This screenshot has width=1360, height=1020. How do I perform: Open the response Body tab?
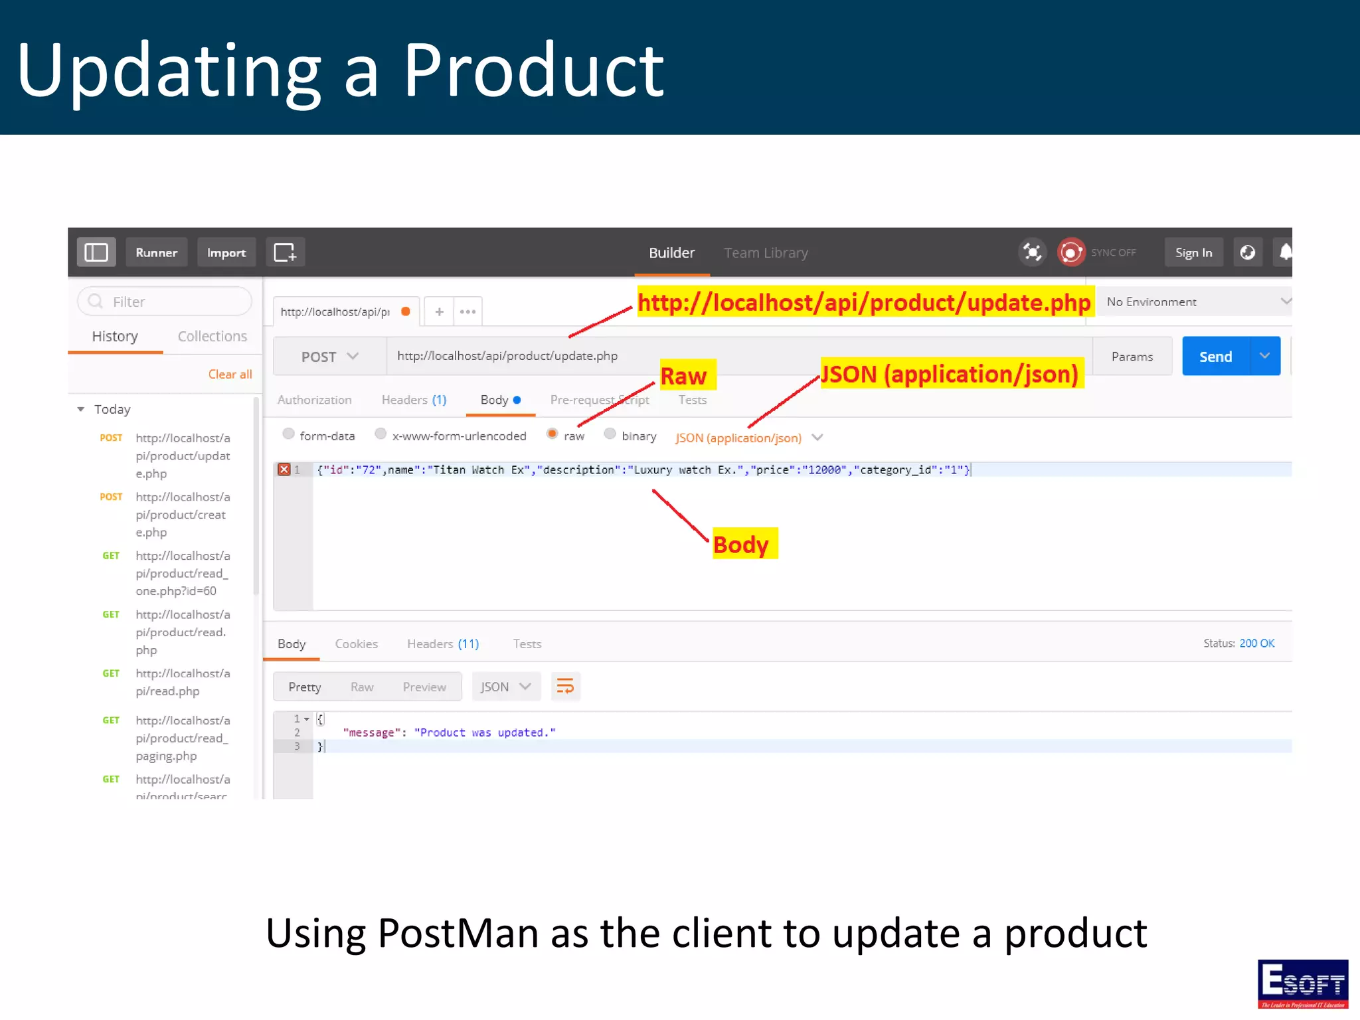coord(292,643)
